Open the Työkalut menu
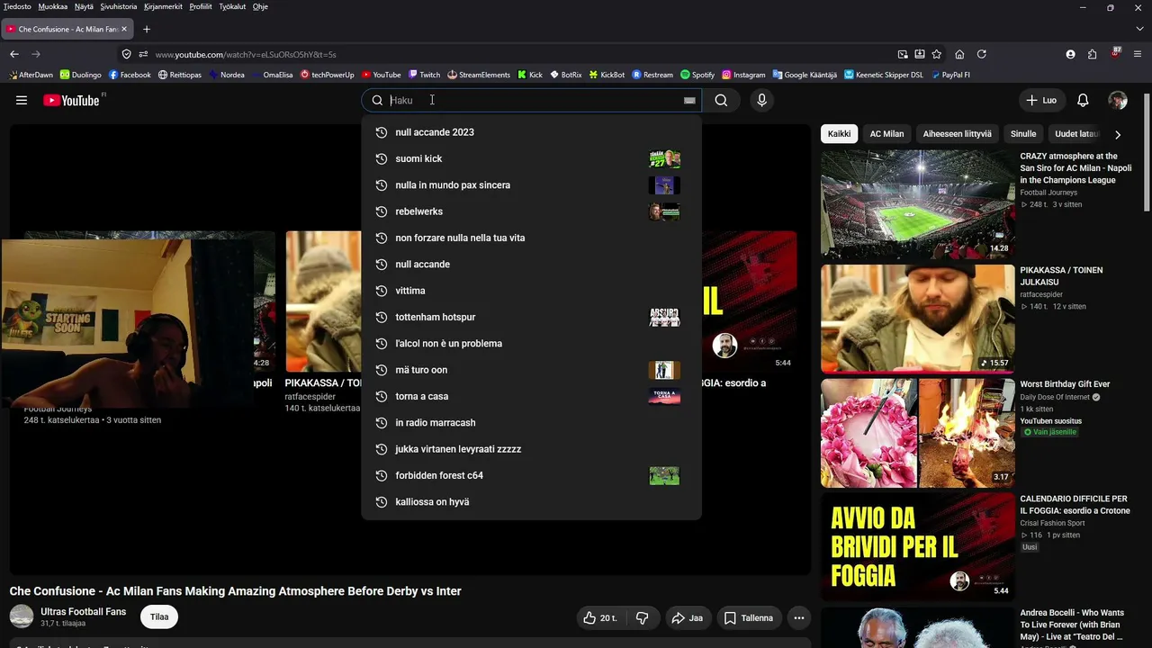The image size is (1152, 648). [231, 6]
